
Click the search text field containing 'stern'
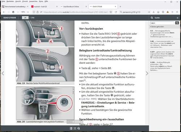(162, 23)
